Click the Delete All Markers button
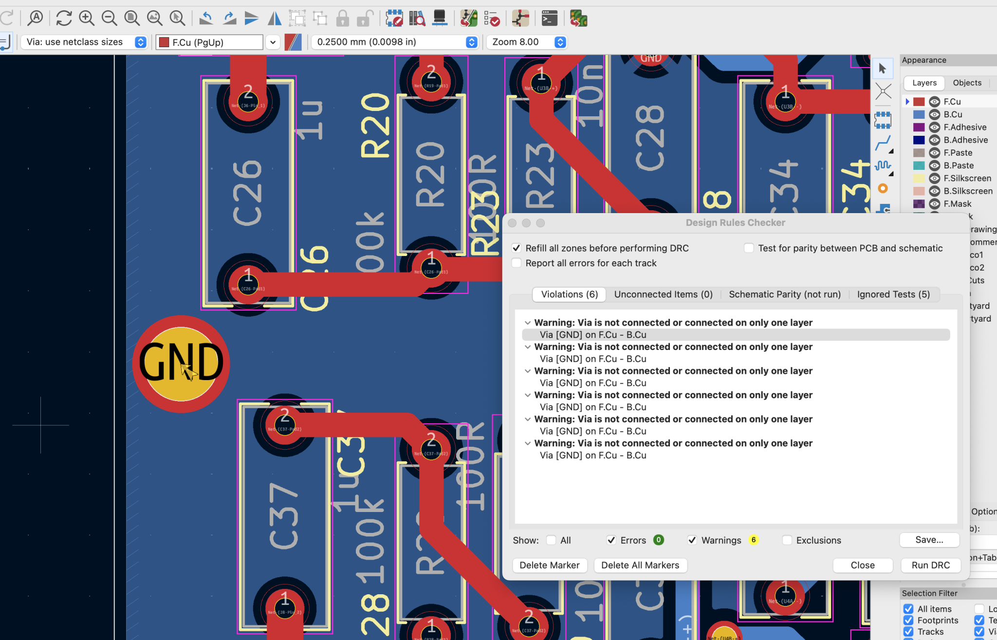Image resolution: width=997 pixels, height=640 pixels. click(x=640, y=565)
